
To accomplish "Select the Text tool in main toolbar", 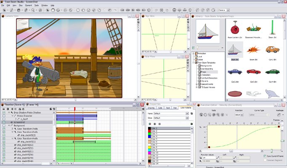I will tap(40, 10).
